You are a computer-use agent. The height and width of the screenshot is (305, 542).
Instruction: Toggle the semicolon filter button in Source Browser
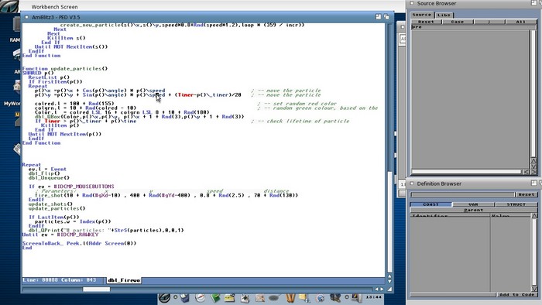489,22
